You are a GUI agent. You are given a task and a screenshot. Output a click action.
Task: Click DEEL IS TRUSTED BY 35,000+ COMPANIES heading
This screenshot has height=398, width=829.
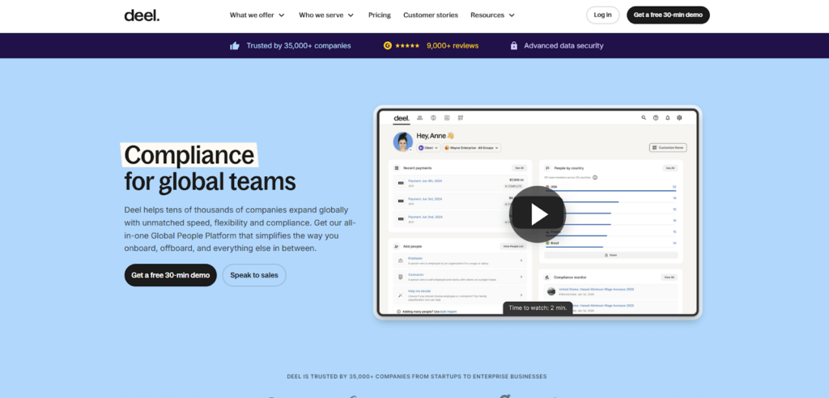pos(417,377)
